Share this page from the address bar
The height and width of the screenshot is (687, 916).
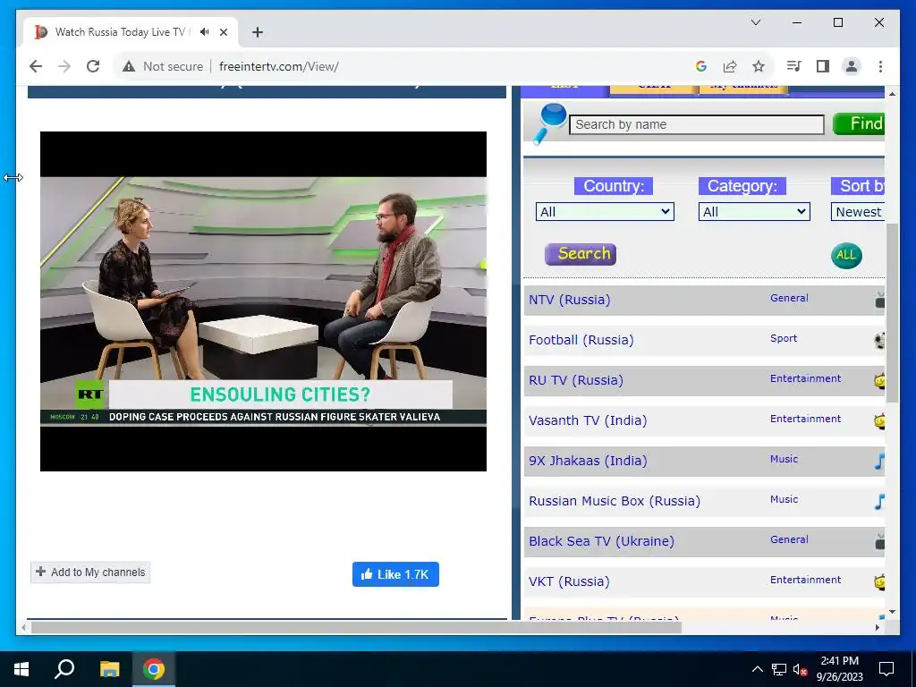[x=730, y=66]
